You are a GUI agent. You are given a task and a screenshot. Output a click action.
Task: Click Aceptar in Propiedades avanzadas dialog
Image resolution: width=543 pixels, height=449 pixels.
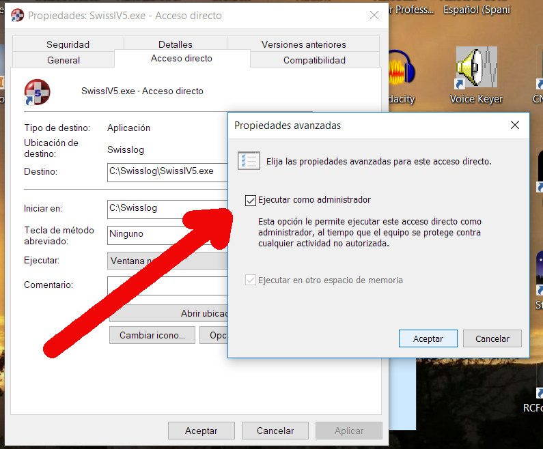[x=428, y=338]
